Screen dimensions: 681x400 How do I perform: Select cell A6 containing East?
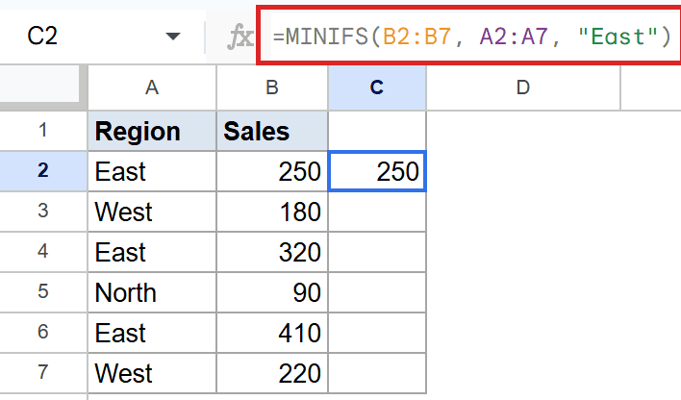pos(152,333)
